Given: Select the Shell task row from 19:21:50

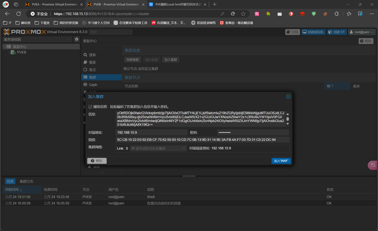Looking at the screenshot, I should 189,197.
